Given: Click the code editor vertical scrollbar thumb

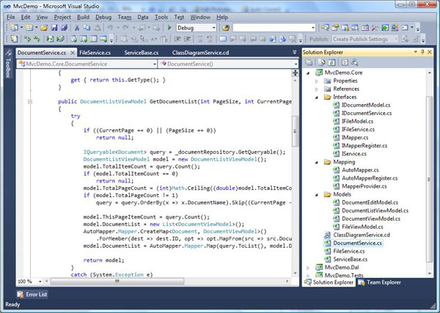Looking at the screenshot, I should pyautogui.click(x=295, y=131).
